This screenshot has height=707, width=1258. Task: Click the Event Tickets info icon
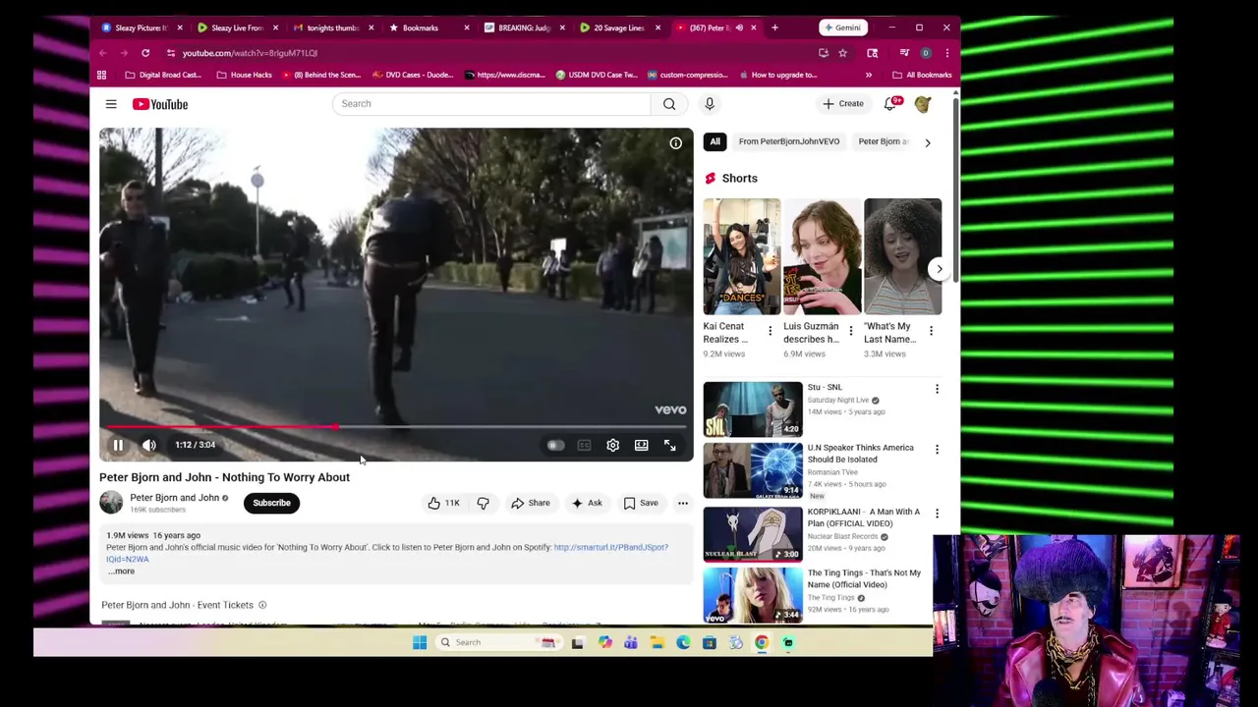coord(262,605)
